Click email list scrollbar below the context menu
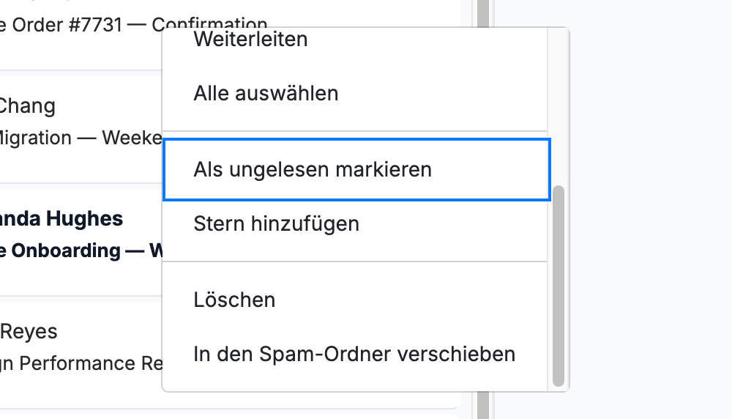Image resolution: width=732 pixels, height=419 pixels. pos(482,406)
